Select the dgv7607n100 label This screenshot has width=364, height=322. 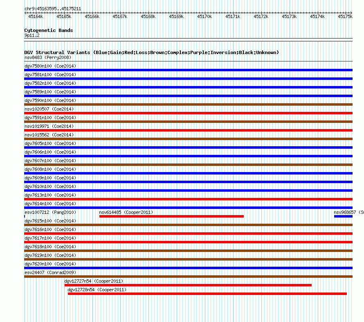point(50,161)
